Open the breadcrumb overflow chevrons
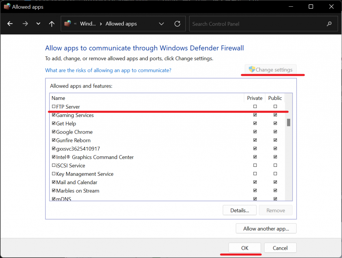The width and height of the screenshot is (342, 258). (75, 24)
